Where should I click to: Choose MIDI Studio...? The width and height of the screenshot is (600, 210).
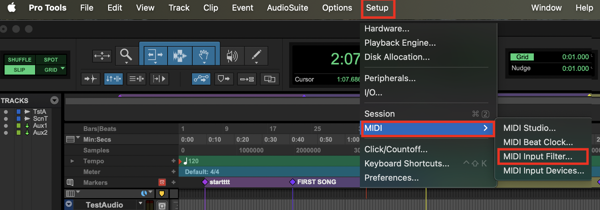(529, 128)
